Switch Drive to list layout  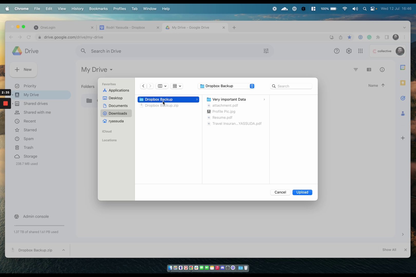pyautogui.click(x=369, y=70)
